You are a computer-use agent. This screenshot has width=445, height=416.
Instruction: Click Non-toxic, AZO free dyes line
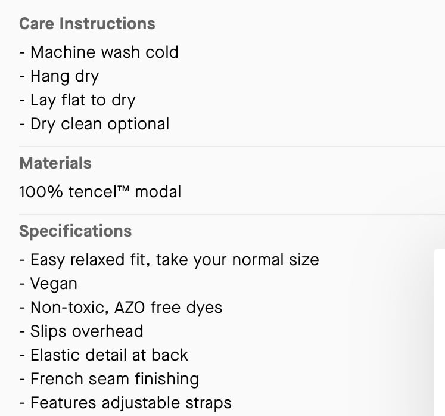click(x=120, y=308)
